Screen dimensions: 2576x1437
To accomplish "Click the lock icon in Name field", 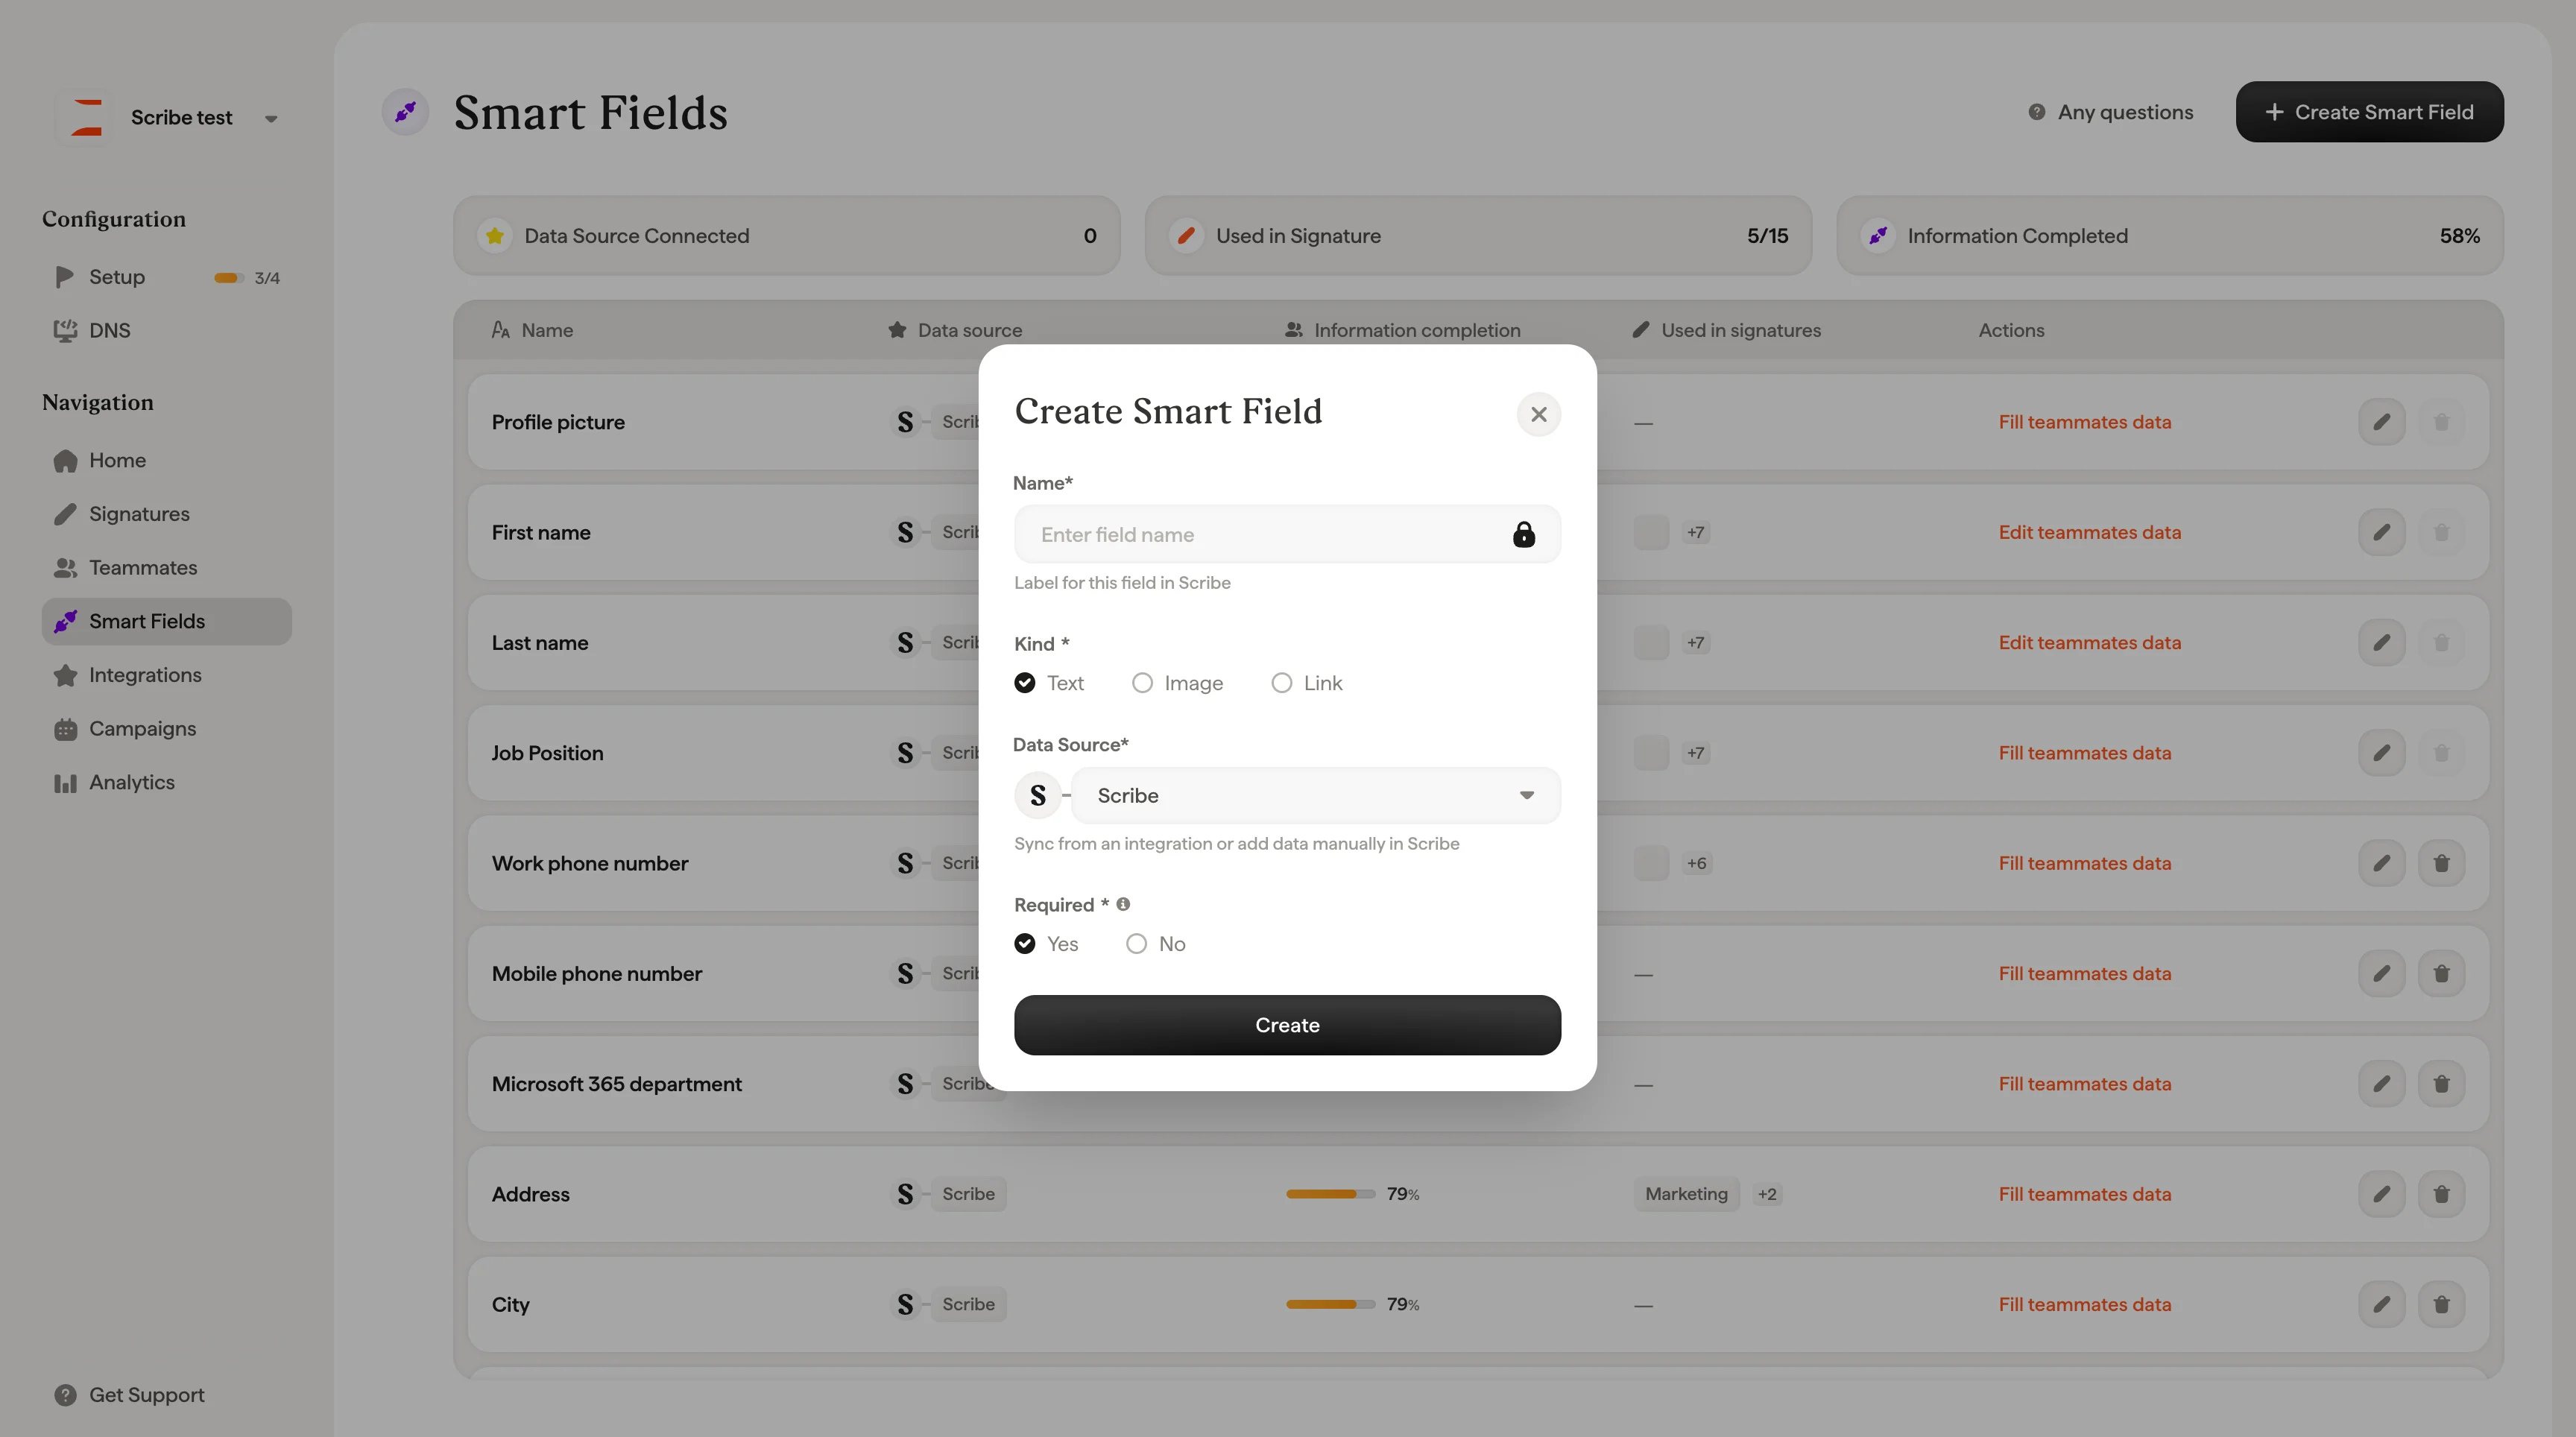I will click(x=1523, y=534).
